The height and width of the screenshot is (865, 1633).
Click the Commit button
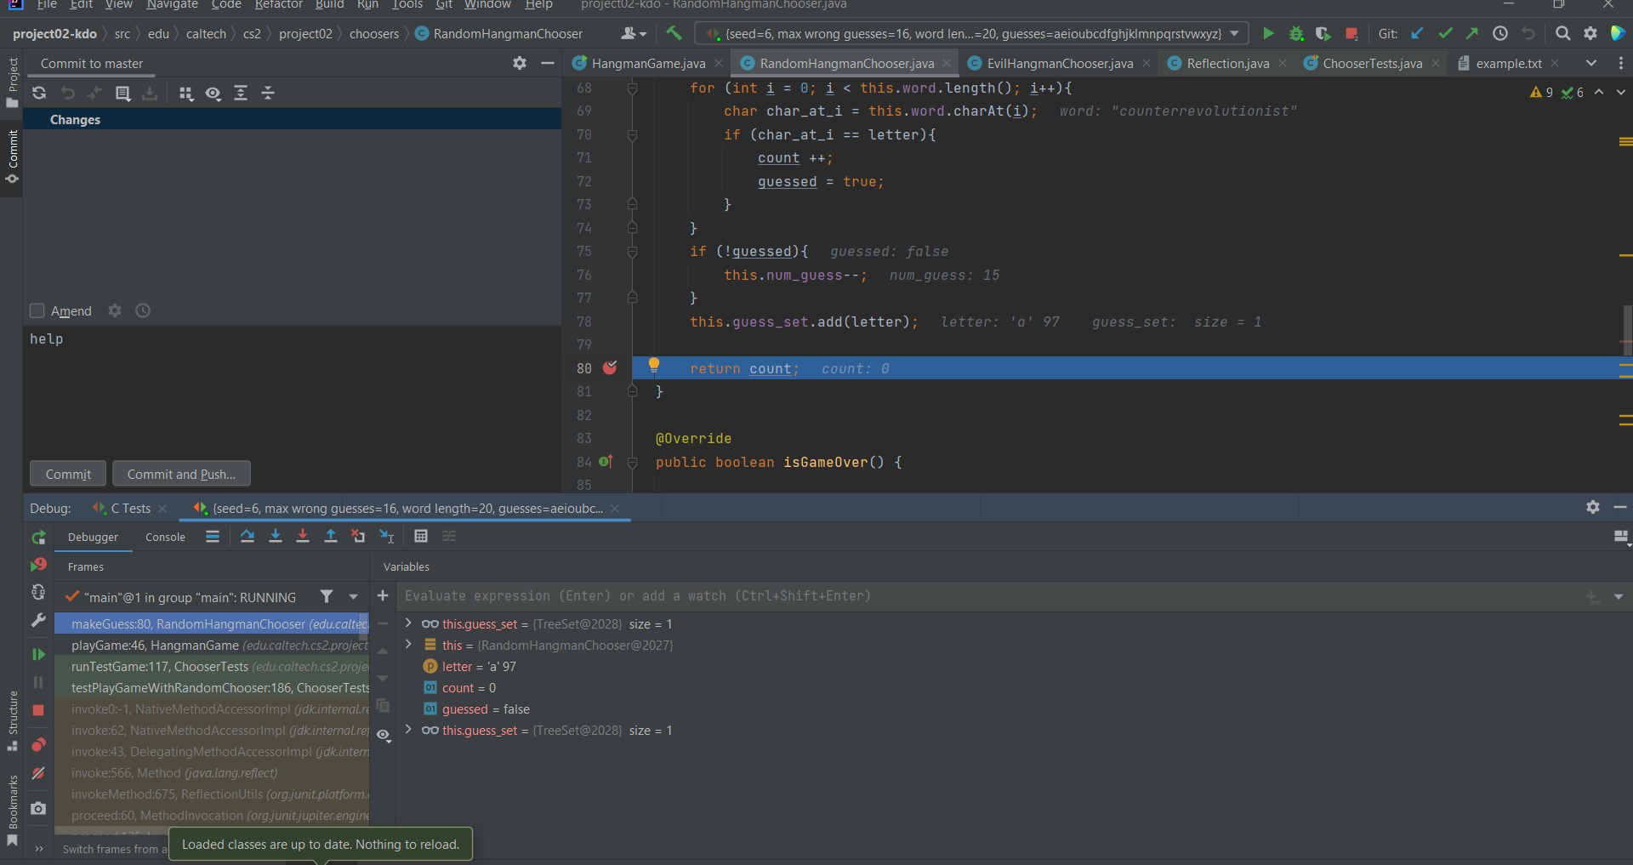68,474
